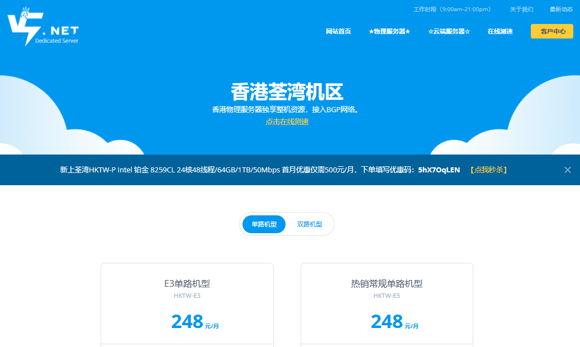The width and height of the screenshot is (580, 347).
Task: Open the 最新动态 link at top
Action: coord(561,9)
